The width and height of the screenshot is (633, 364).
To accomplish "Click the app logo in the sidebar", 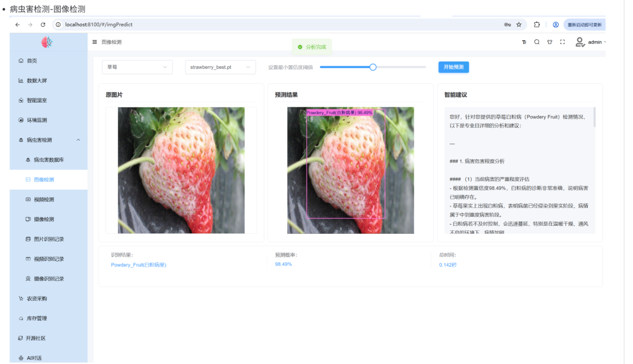I will 47,42.
